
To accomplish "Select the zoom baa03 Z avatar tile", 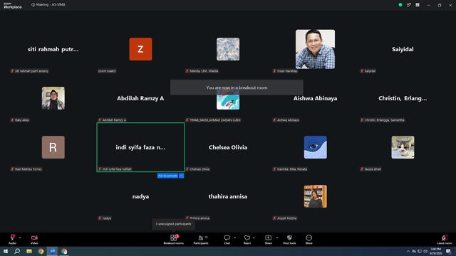I will coord(140,49).
